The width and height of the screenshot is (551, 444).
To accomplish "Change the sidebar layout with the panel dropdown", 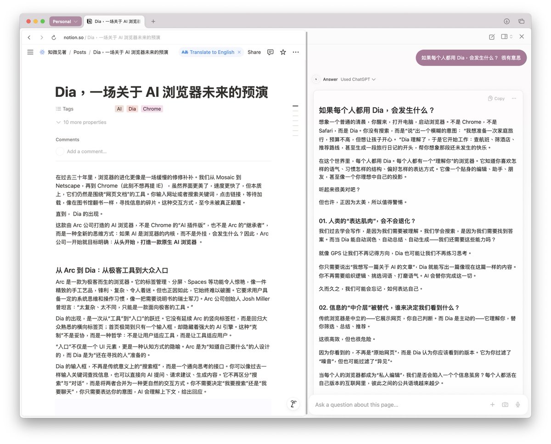I will [x=507, y=37].
